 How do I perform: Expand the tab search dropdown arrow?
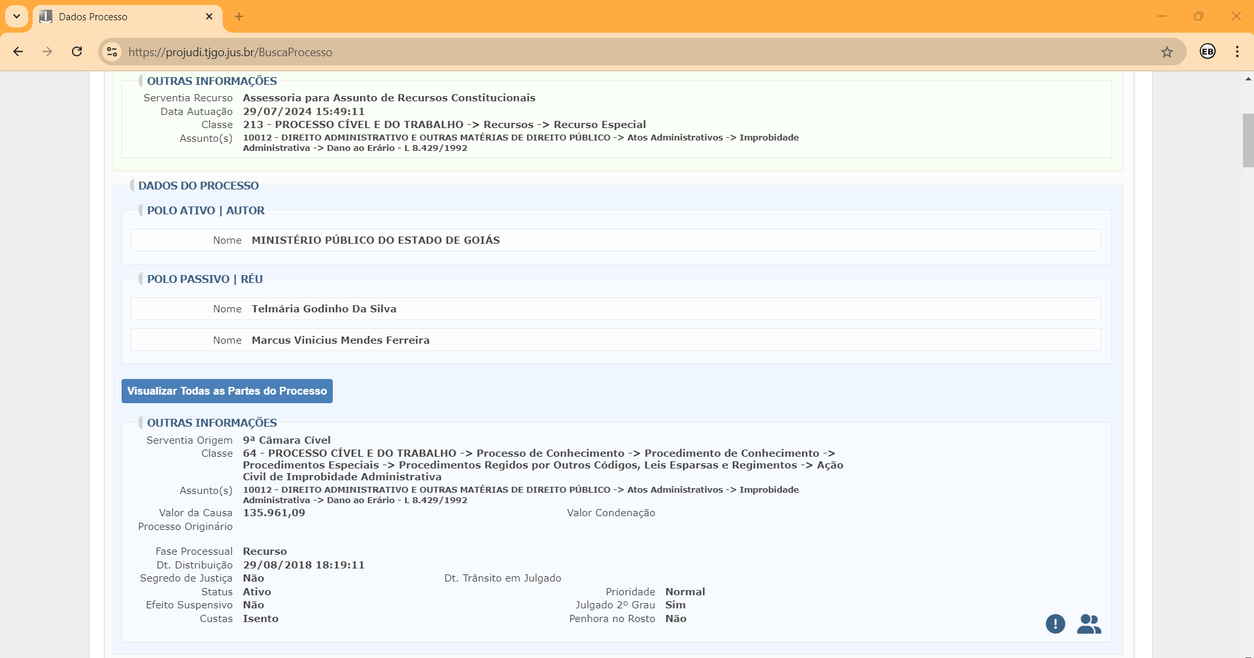point(16,16)
